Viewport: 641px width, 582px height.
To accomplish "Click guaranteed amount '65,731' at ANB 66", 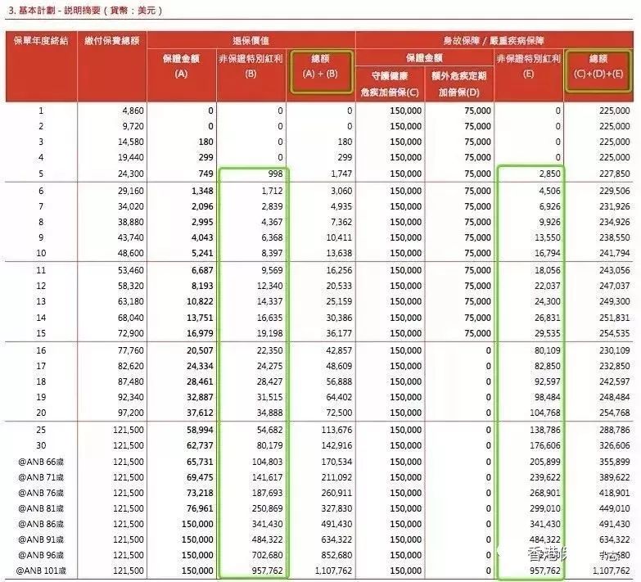I will (201, 462).
